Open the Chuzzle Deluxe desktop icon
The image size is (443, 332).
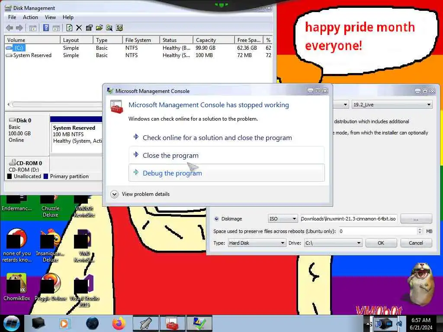tap(50, 206)
